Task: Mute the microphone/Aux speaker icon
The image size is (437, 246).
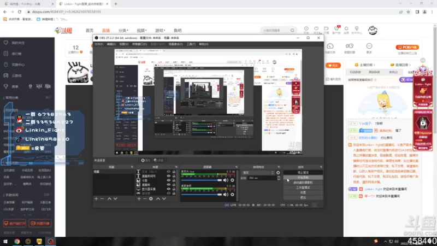Action: pos(226,180)
